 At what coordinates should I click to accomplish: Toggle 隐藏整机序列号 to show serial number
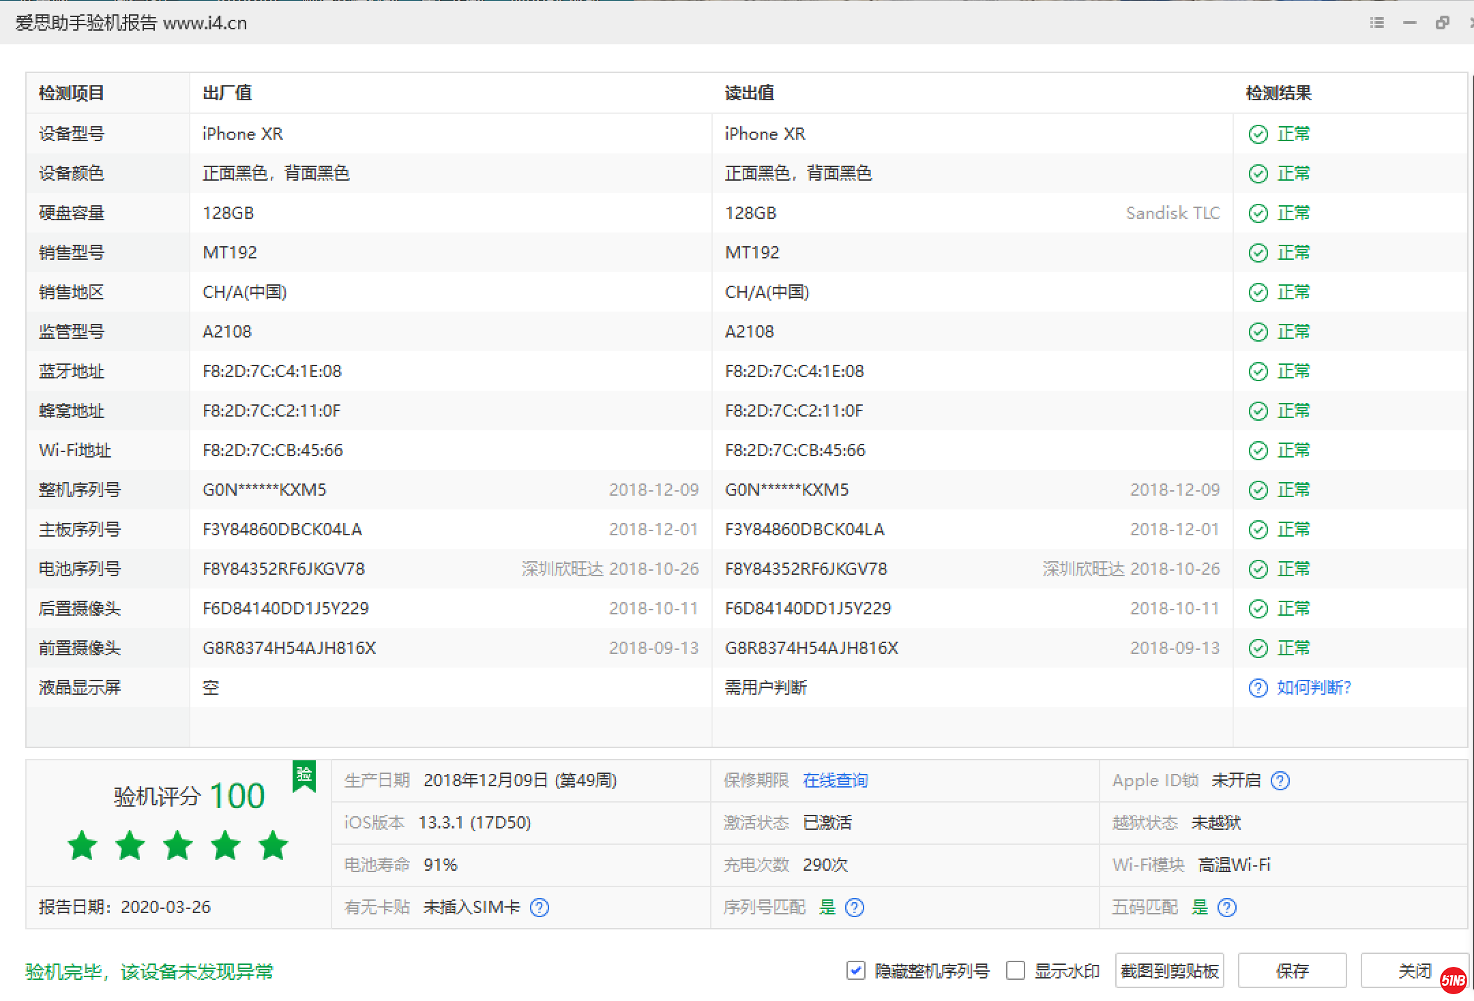coord(855,970)
